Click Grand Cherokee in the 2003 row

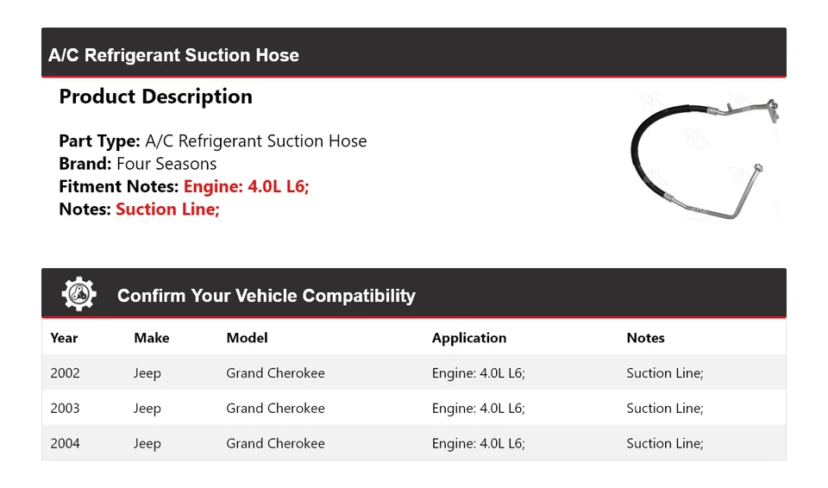[x=275, y=409]
